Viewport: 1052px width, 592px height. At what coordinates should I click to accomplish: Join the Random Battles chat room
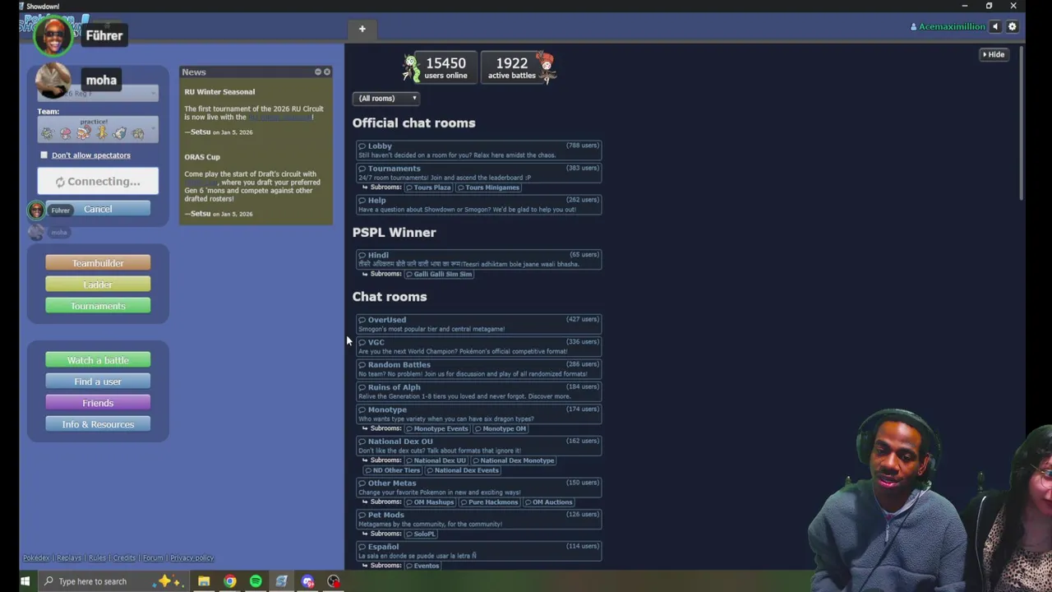tap(478, 368)
